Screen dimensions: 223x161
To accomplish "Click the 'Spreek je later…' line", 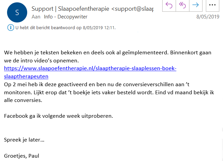I will tap(24, 140).
